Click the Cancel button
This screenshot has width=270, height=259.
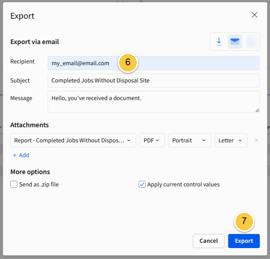pos(209,241)
